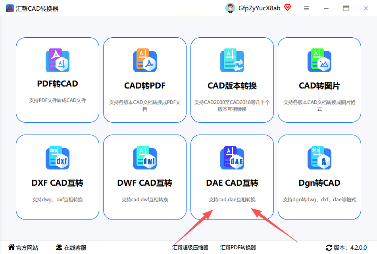Select the CAD版本转换 icon
The width and height of the screenshot is (377, 254).
coord(232,60)
